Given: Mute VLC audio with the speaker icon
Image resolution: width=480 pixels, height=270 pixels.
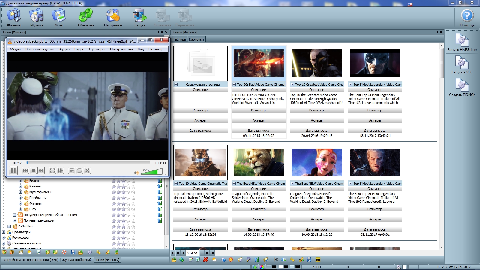Looking at the screenshot, I should (136, 172).
